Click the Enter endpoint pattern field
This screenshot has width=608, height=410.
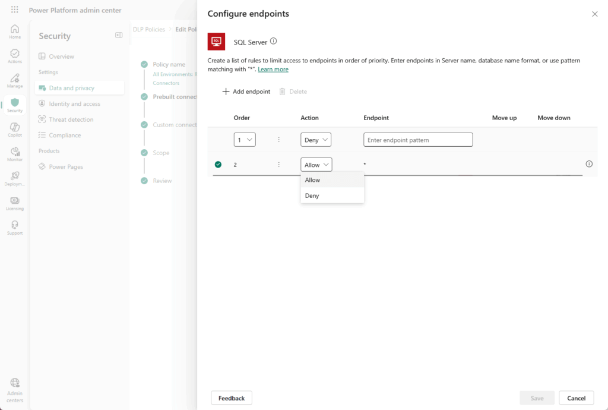pos(418,140)
